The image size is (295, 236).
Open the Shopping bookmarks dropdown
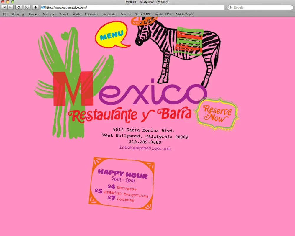pos(18,14)
